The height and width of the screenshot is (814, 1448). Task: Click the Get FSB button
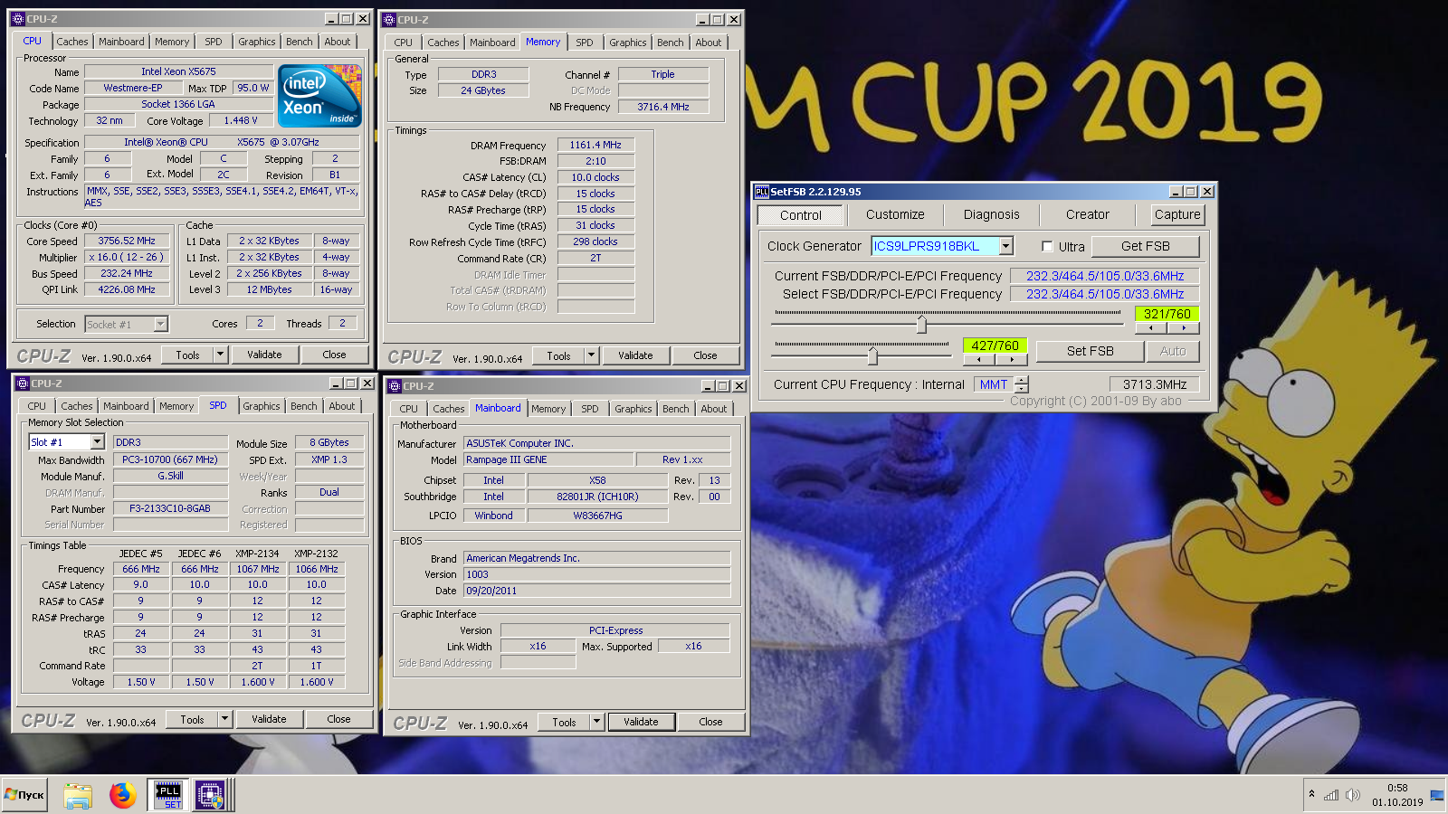click(x=1145, y=246)
